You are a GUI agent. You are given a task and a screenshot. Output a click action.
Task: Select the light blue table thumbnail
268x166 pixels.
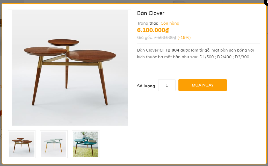click(x=54, y=144)
